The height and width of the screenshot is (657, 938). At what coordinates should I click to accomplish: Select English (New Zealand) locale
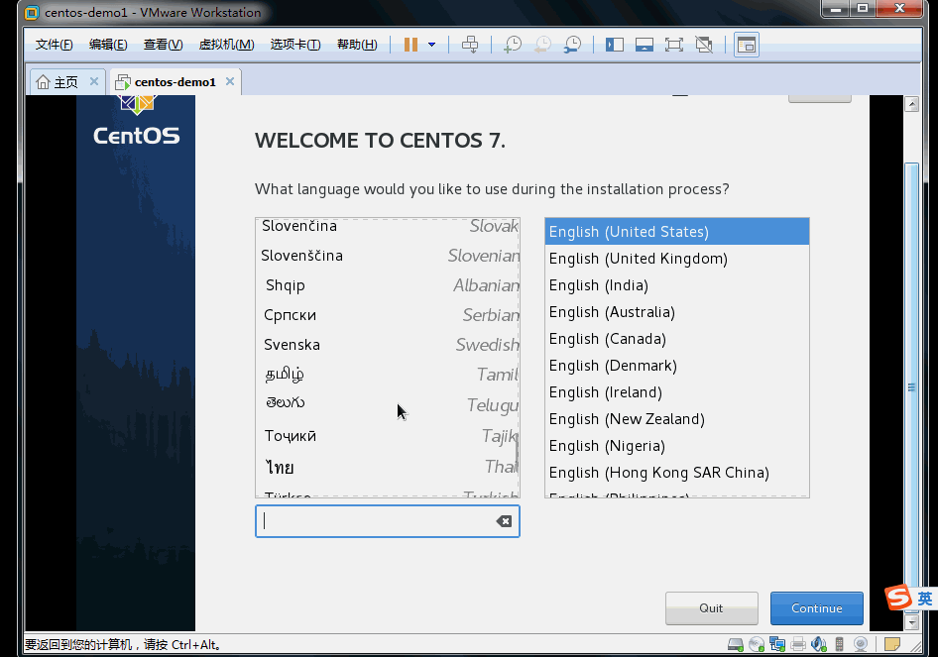[676, 419]
